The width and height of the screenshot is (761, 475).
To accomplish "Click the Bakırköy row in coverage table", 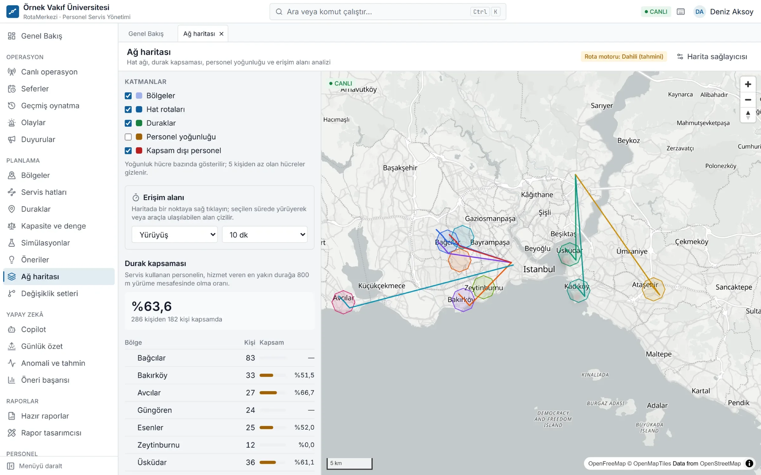I will click(219, 375).
